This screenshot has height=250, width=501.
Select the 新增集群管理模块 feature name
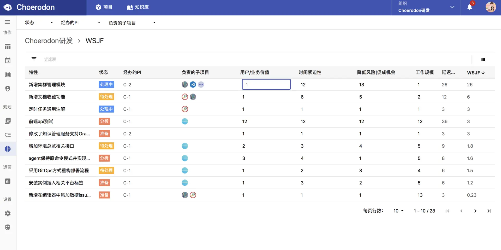[x=47, y=85]
